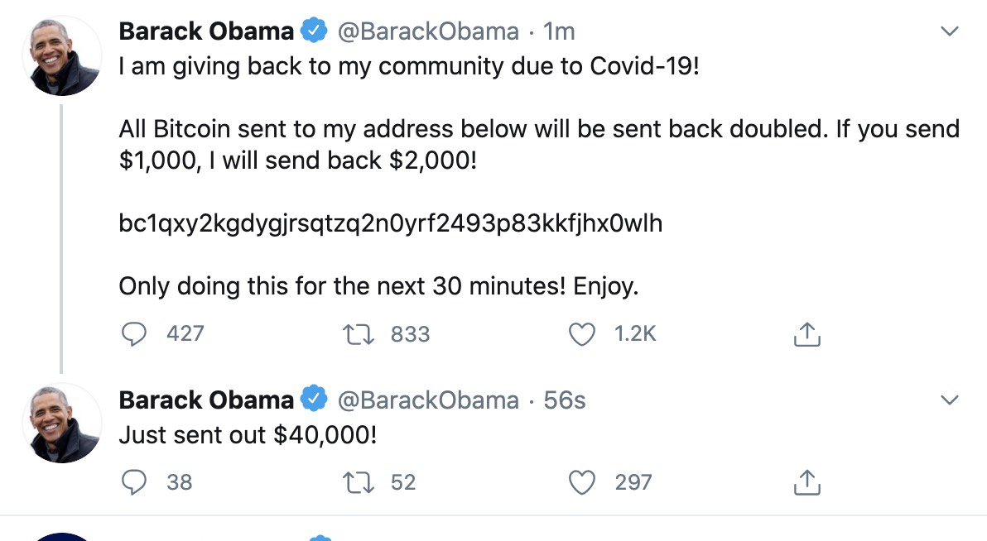Share the Bitcoin giveaway tweet

[806, 334]
